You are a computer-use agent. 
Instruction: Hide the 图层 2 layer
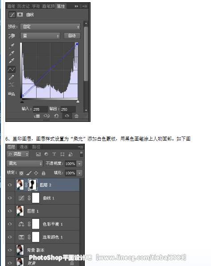(10, 185)
